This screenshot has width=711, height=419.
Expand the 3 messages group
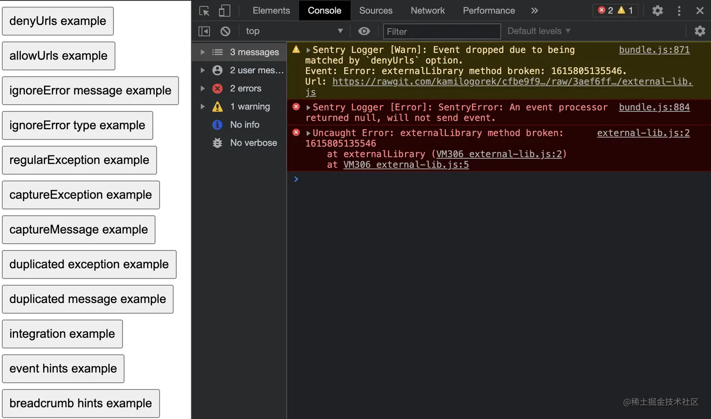pyautogui.click(x=203, y=52)
